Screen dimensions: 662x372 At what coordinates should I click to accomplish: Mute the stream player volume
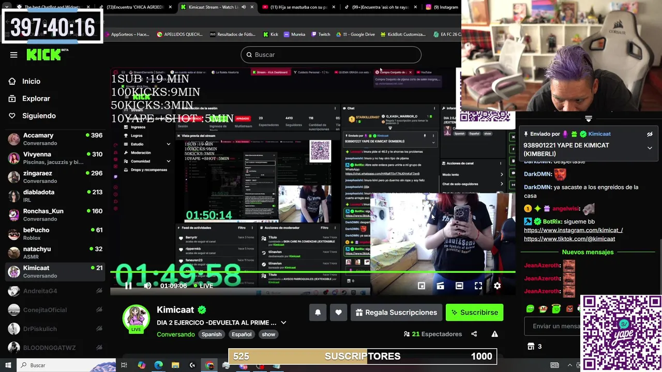(147, 286)
